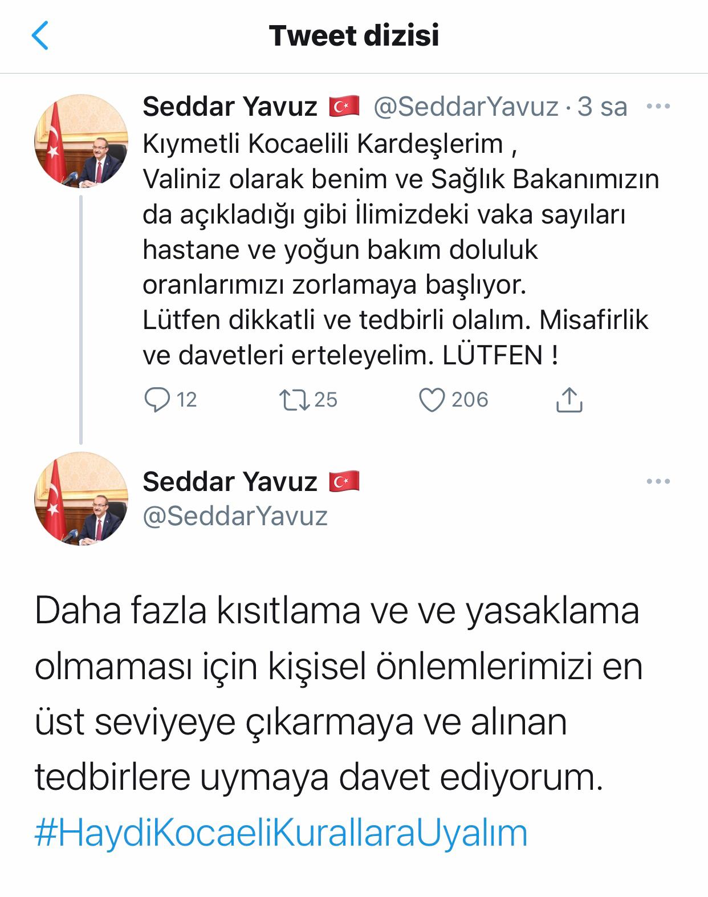The height and width of the screenshot is (897, 708).
Task: Tap the @SeddarYavuz handle in first tweet
Action: 466,107
